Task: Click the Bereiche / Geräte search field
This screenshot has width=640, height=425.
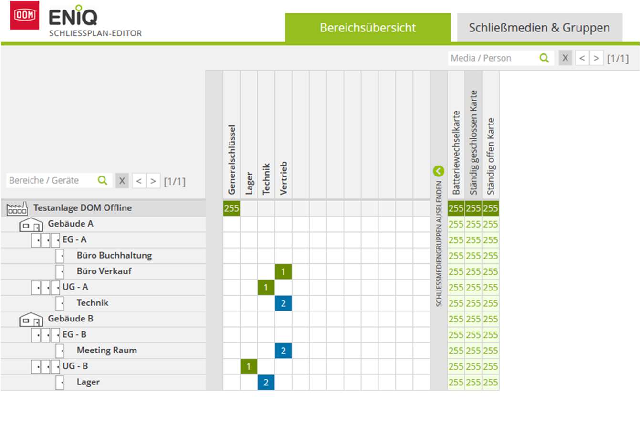Action: pos(51,181)
